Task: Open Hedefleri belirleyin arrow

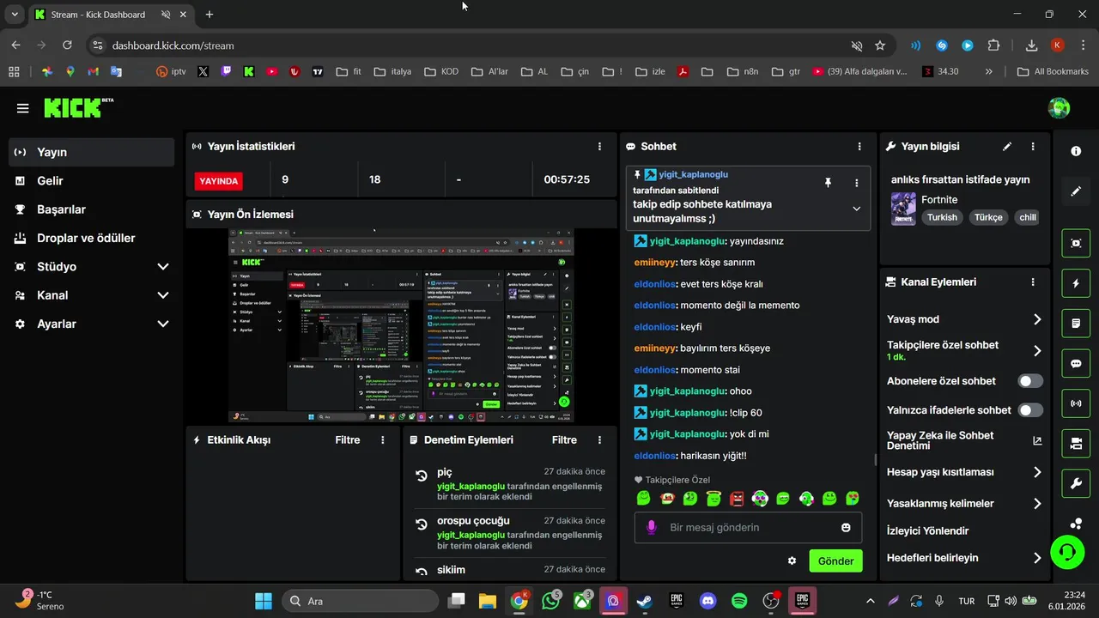Action: [x=1037, y=558]
